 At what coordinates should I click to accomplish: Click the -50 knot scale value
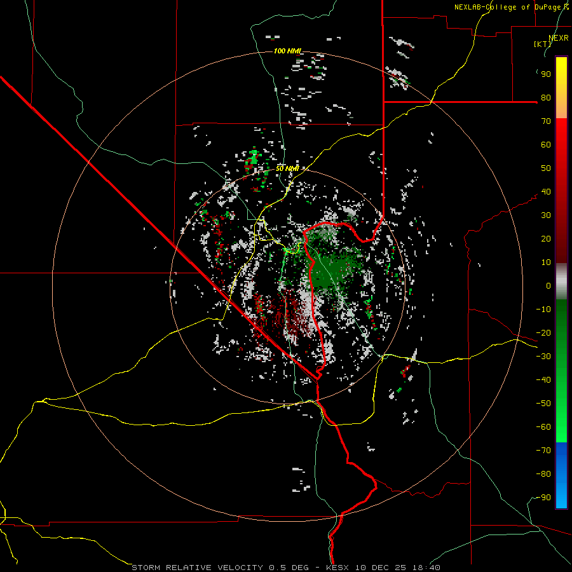click(x=543, y=404)
